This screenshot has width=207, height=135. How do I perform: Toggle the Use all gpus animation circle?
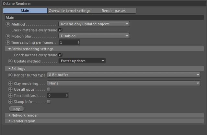(10, 89)
